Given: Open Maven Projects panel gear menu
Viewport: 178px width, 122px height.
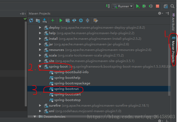Looking at the screenshot, I should 160,13.
